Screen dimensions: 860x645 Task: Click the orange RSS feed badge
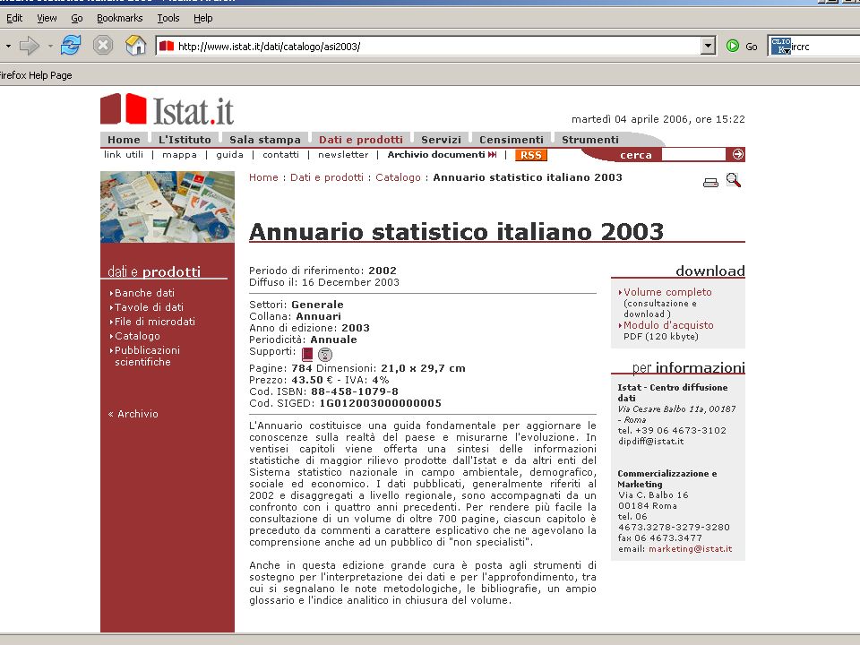[531, 155]
